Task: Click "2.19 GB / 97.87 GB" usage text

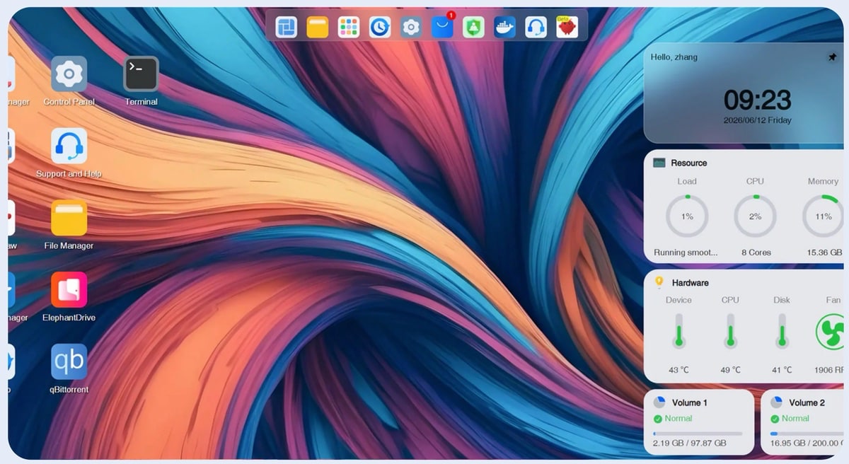Action: point(690,443)
